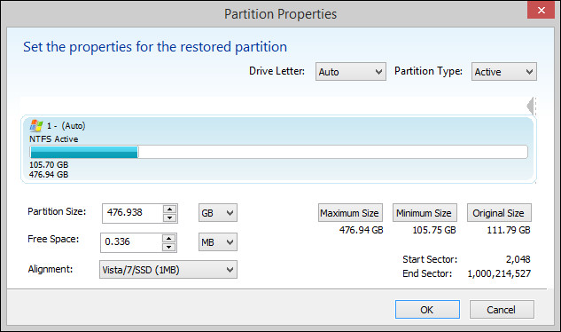The width and height of the screenshot is (561, 332).
Task: Decrease Partition Size with down arrow
Action: [x=169, y=217]
